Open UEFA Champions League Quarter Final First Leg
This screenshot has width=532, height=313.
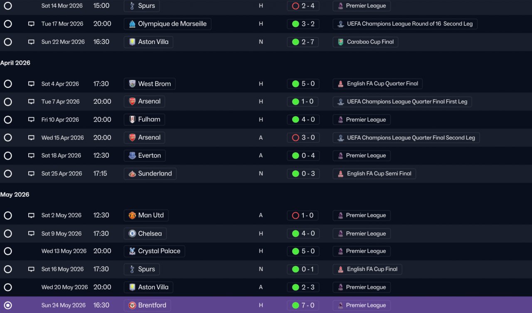[x=402, y=102]
